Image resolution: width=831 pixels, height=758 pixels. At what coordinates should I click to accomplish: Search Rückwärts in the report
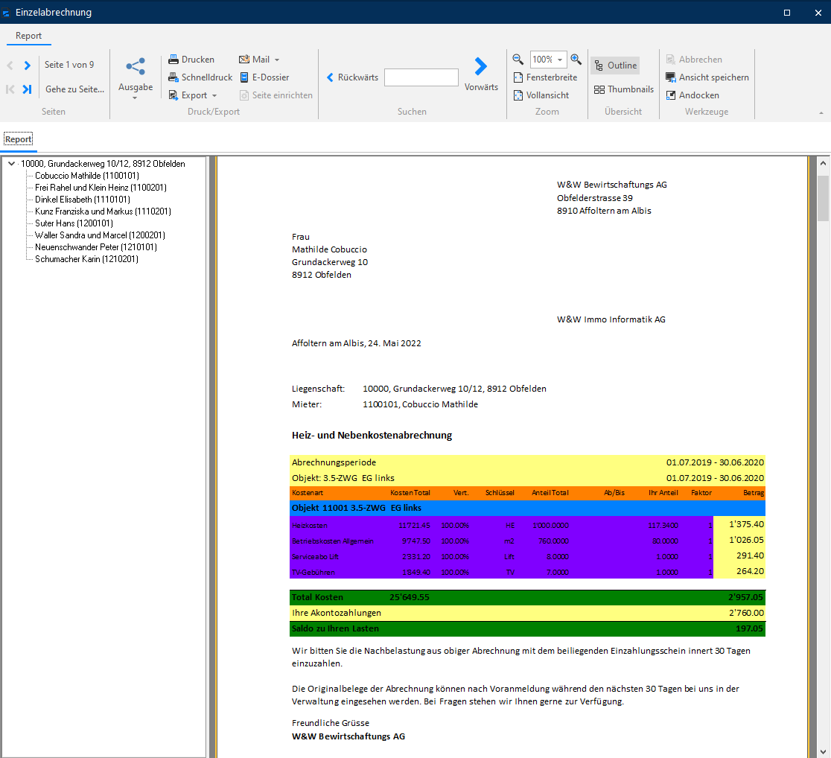click(352, 77)
